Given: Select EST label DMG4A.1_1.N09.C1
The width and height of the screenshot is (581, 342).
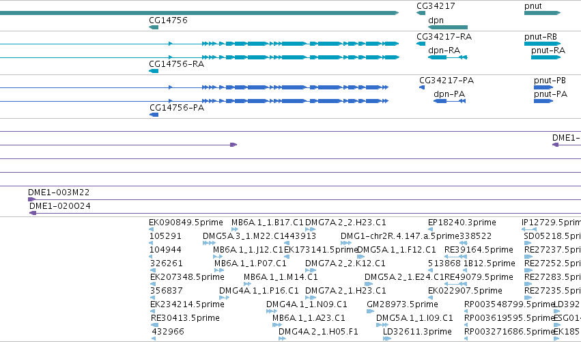Looking at the screenshot, I should 307,304.
